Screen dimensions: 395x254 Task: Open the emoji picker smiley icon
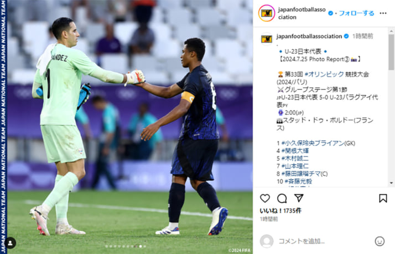[380, 241]
